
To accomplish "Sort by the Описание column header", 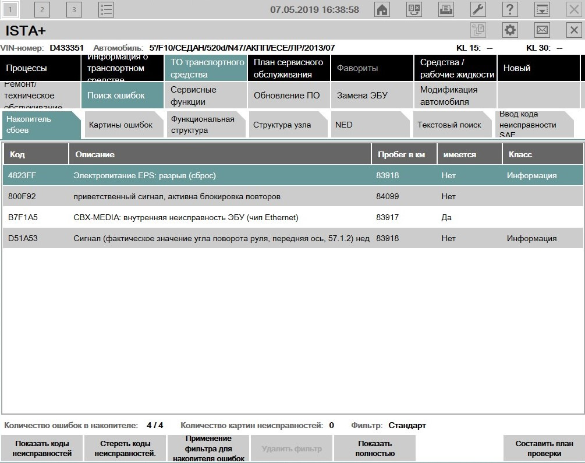I will click(220, 154).
